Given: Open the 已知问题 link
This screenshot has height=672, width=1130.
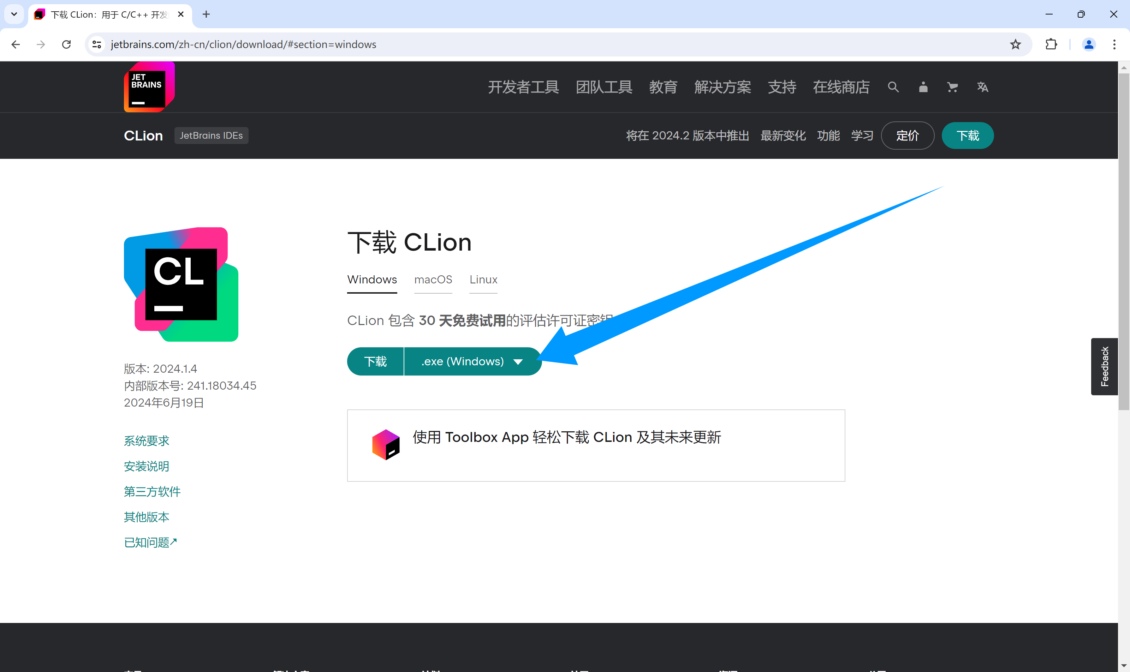Looking at the screenshot, I should coord(150,542).
